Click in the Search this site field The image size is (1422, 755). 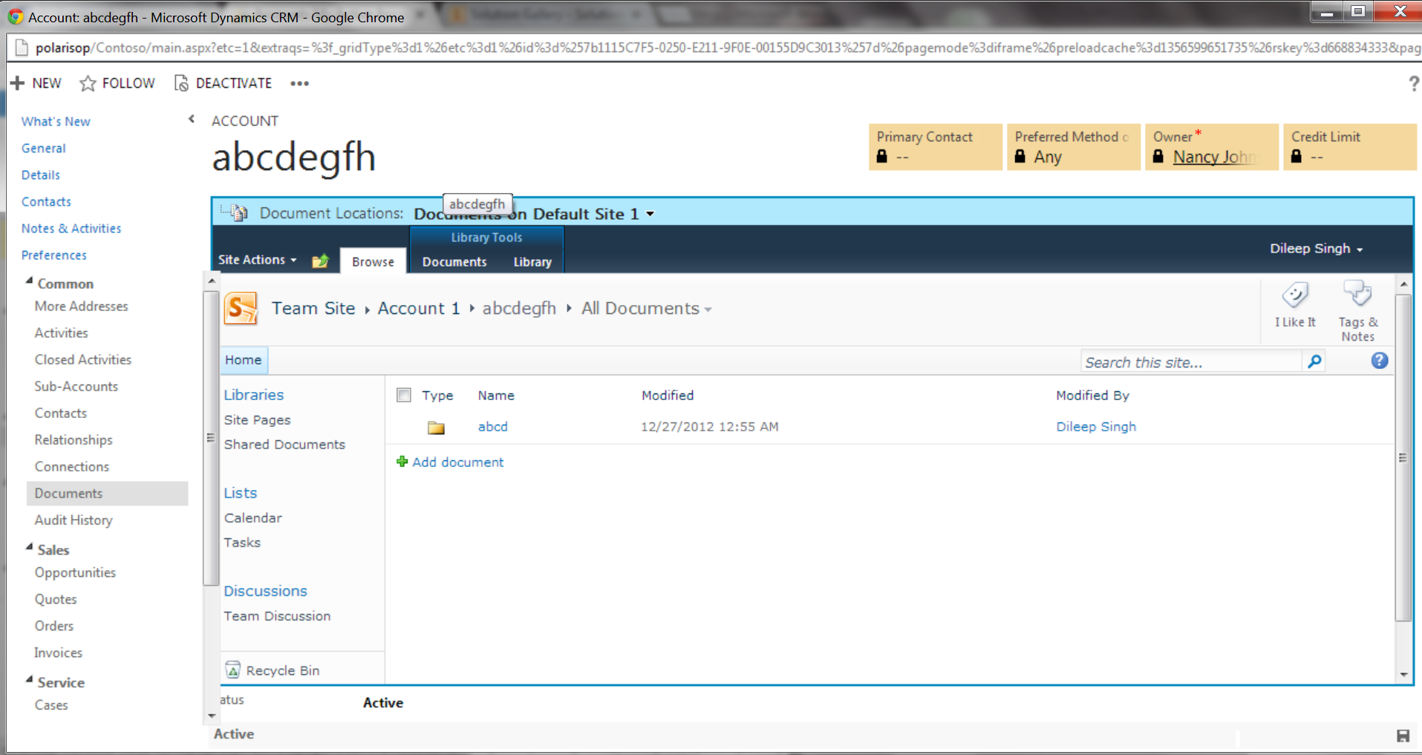click(1190, 362)
